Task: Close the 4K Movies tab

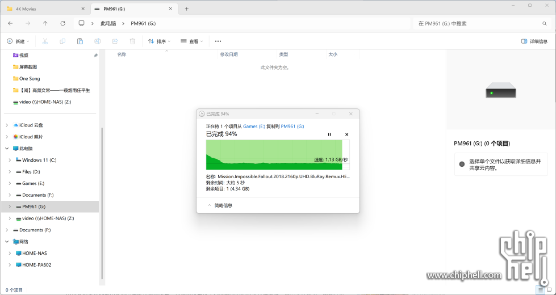Action: pos(82,9)
